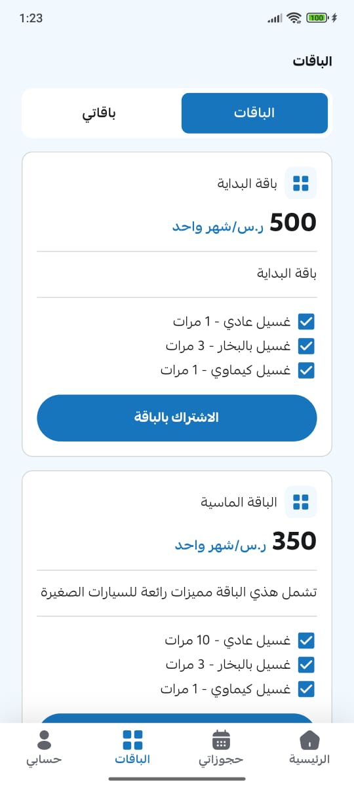Tap the description تشمل هذي الباقة مميزات رائعة
Image resolution: width=354 pixels, height=786 pixels.
click(179, 593)
